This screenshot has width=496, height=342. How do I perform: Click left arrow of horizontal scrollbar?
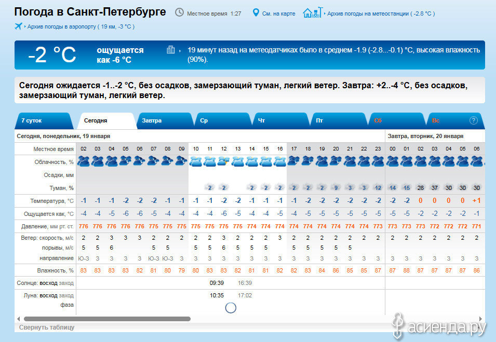19,319
